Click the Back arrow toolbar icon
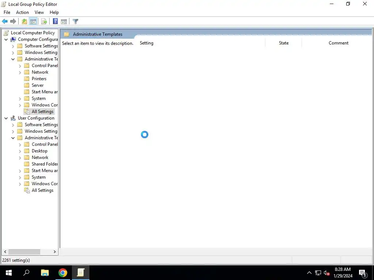 (x=5, y=22)
